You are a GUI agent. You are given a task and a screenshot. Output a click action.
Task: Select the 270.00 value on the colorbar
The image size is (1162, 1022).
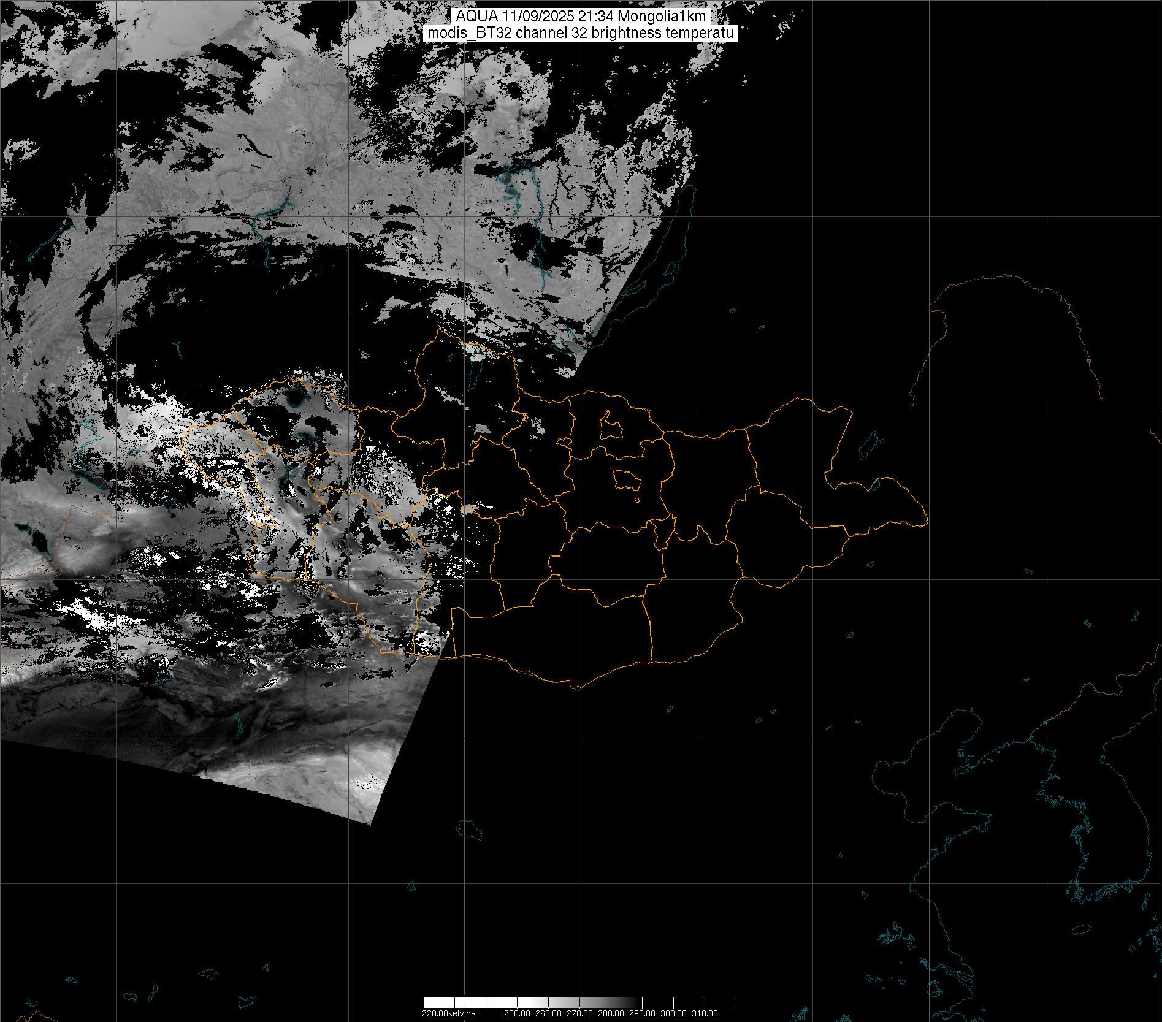coord(579,1013)
